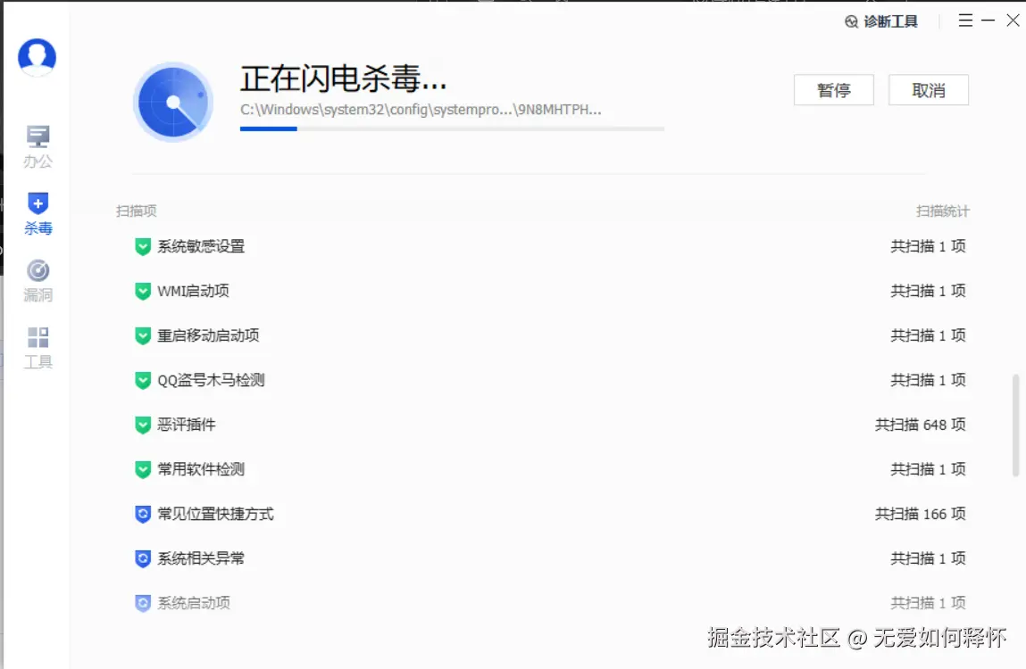Click green shield beside WMI启动项
Screen dimensions: 1026x669
[143, 291]
